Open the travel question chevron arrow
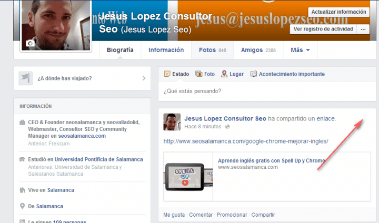 (144, 78)
